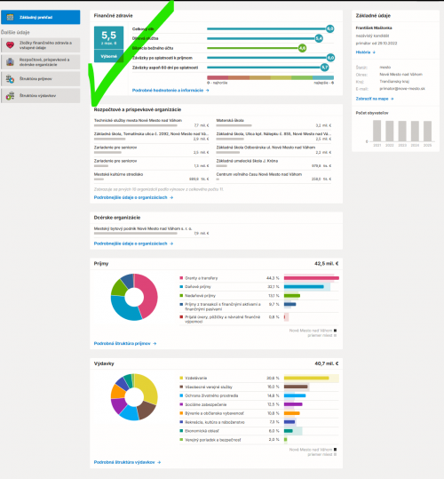Click the 2021 population bar

pyautogui.click(x=377, y=131)
